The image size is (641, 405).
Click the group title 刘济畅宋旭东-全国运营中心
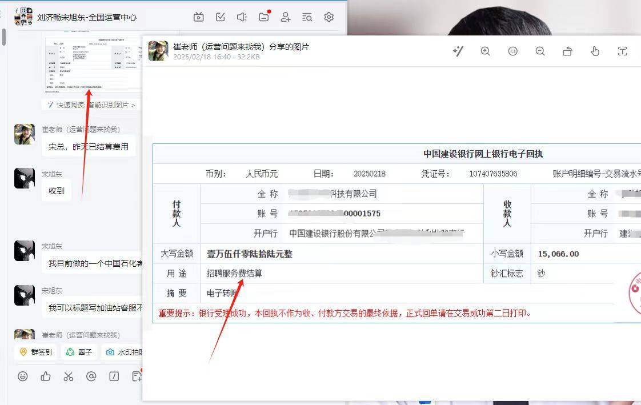click(87, 17)
